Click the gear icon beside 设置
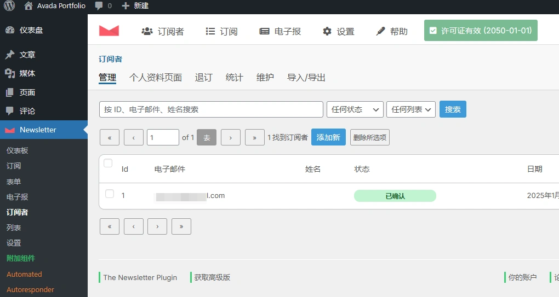 coord(327,31)
